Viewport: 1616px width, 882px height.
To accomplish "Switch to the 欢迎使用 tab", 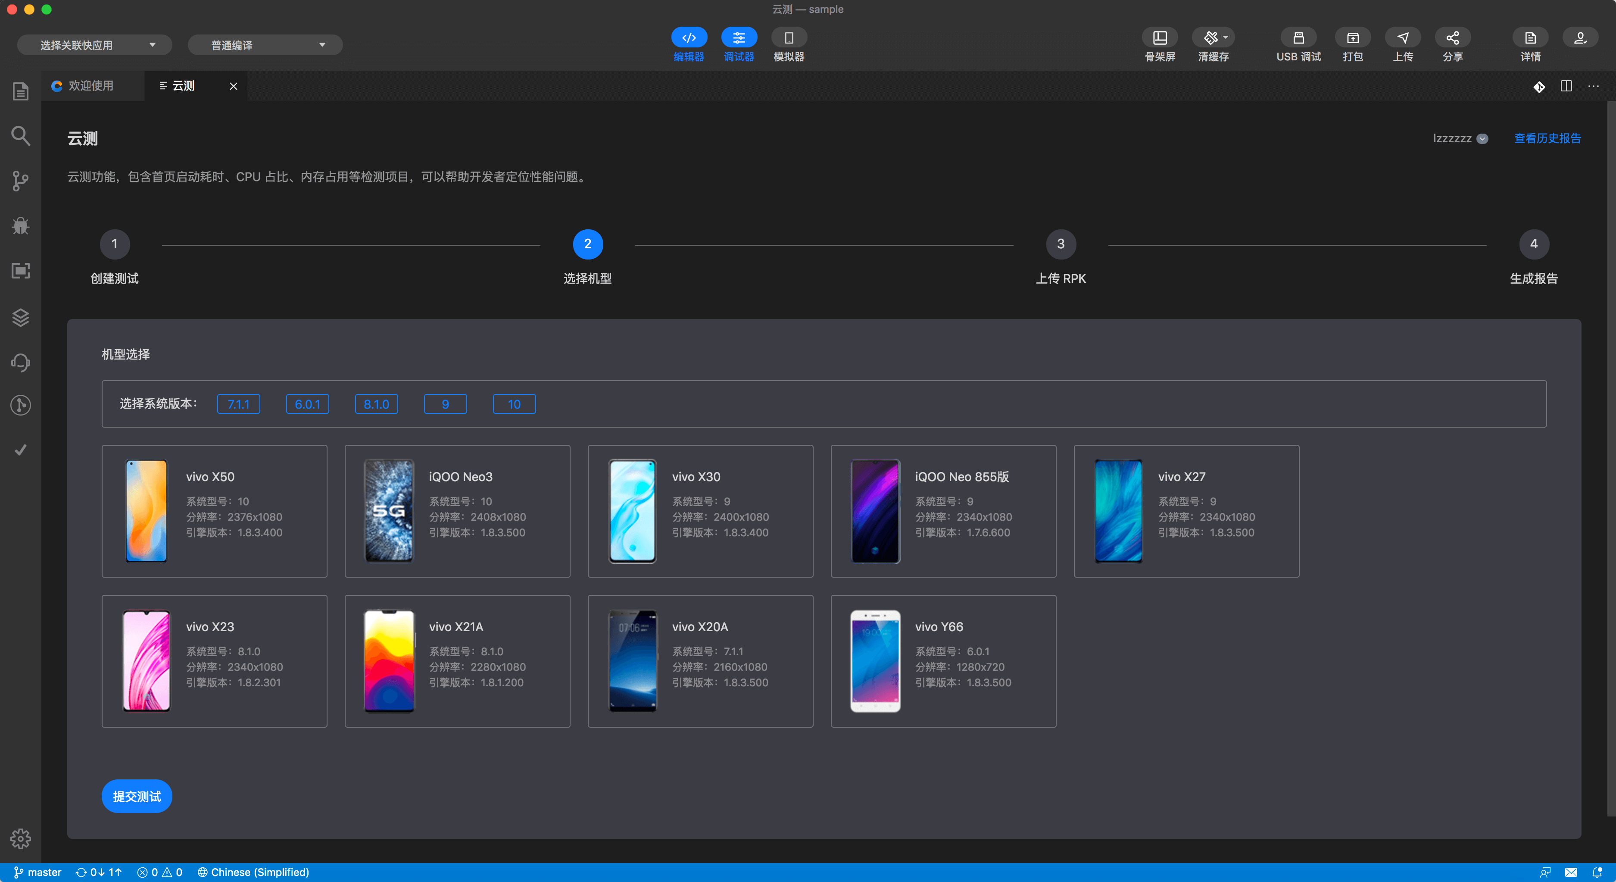I will point(90,86).
